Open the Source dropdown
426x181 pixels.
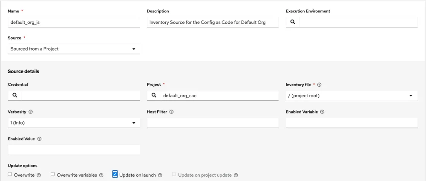(74, 49)
